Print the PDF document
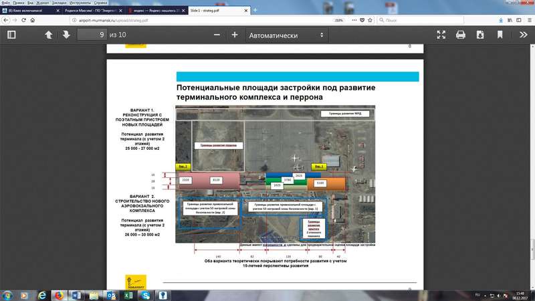The width and height of the screenshot is (535, 301). [x=461, y=35]
